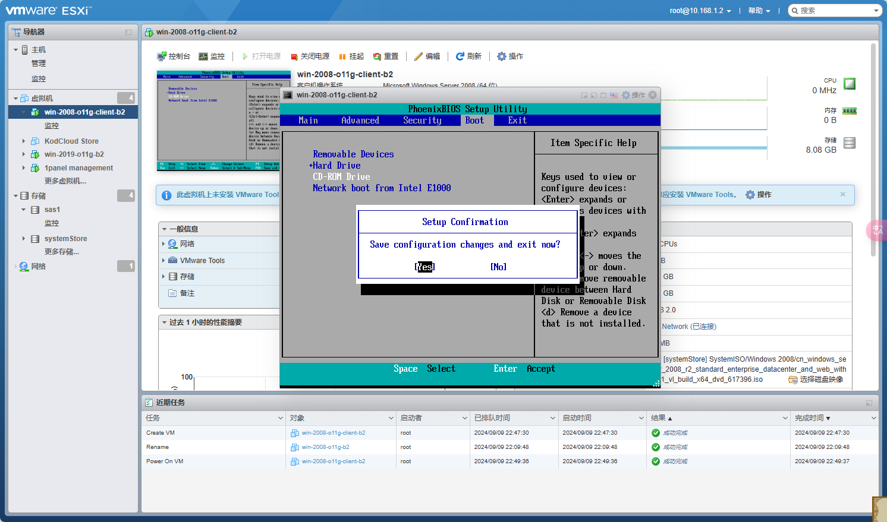Image resolution: width=887 pixels, height=522 pixels.
Task: Click Network boot from Intel E1000 entry
Action: (x=382, y=188)
